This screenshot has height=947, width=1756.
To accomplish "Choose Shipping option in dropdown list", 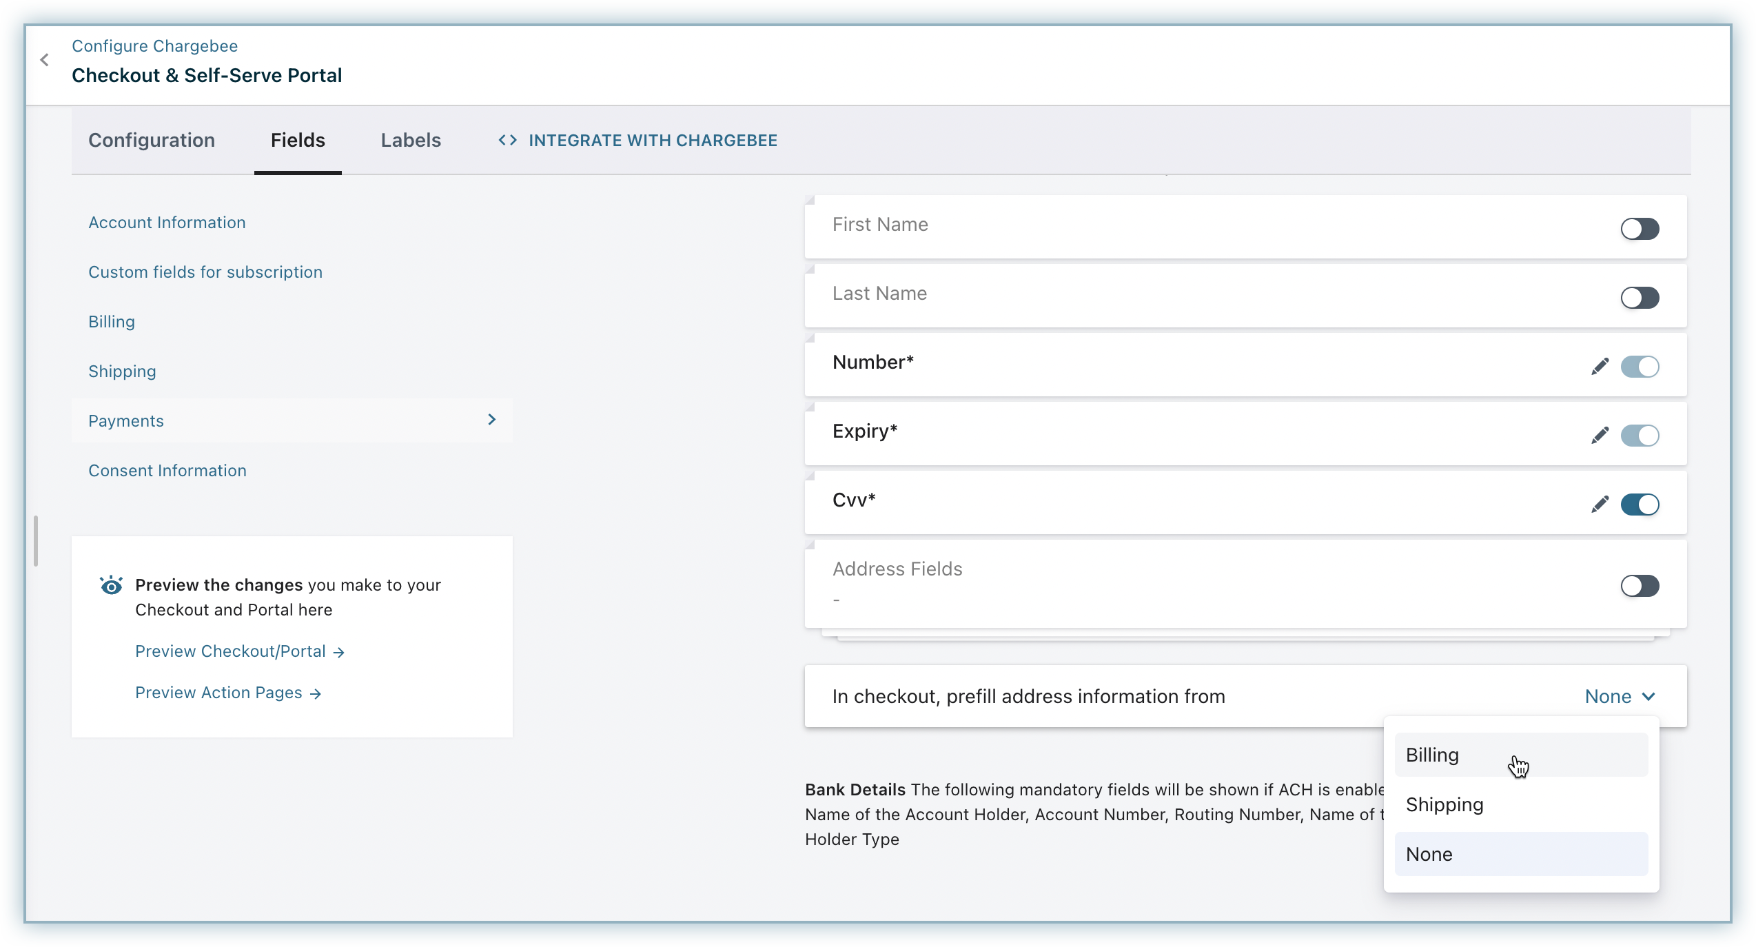I will 1444,805.
